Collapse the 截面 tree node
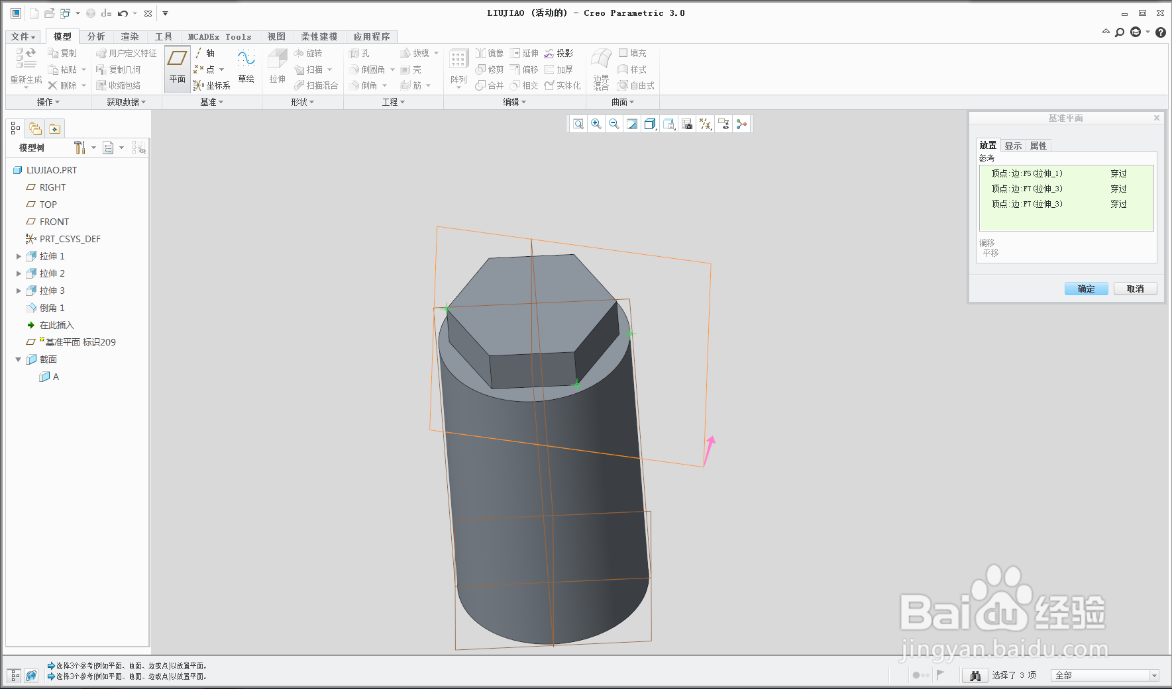 19,359
